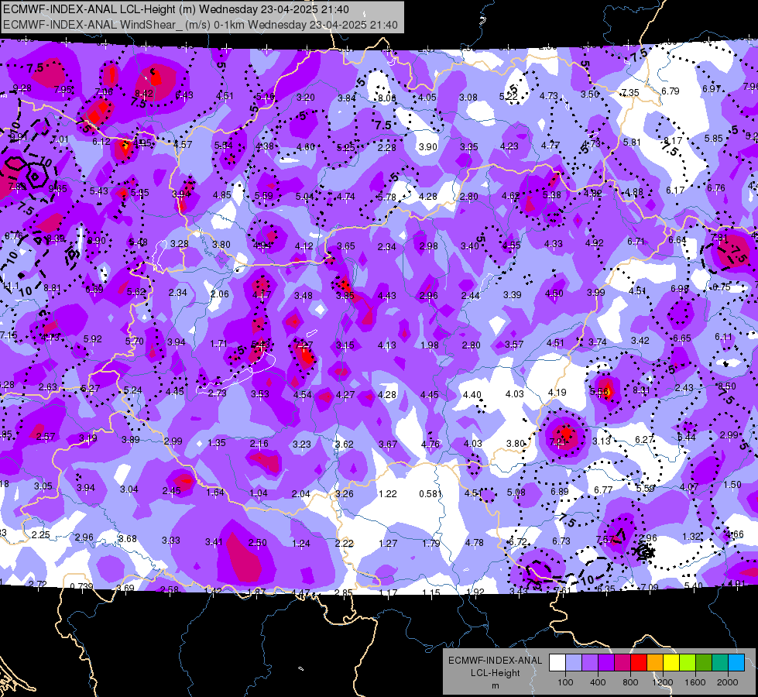This screenshot has width=758, height=697.
Task: Click the shear value 2.50
Action: [x=258, y=543]
